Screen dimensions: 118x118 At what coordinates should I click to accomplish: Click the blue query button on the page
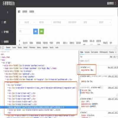tap(35, 31)
